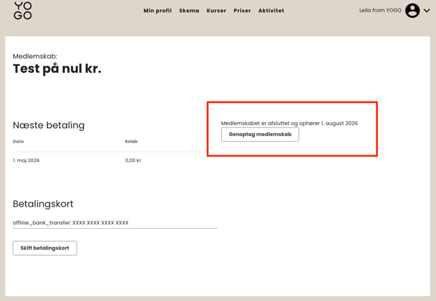Viewport: 436px width, 301px height.
Task: Click the 0,00 kr. amount cell
Action: [133, 161]
